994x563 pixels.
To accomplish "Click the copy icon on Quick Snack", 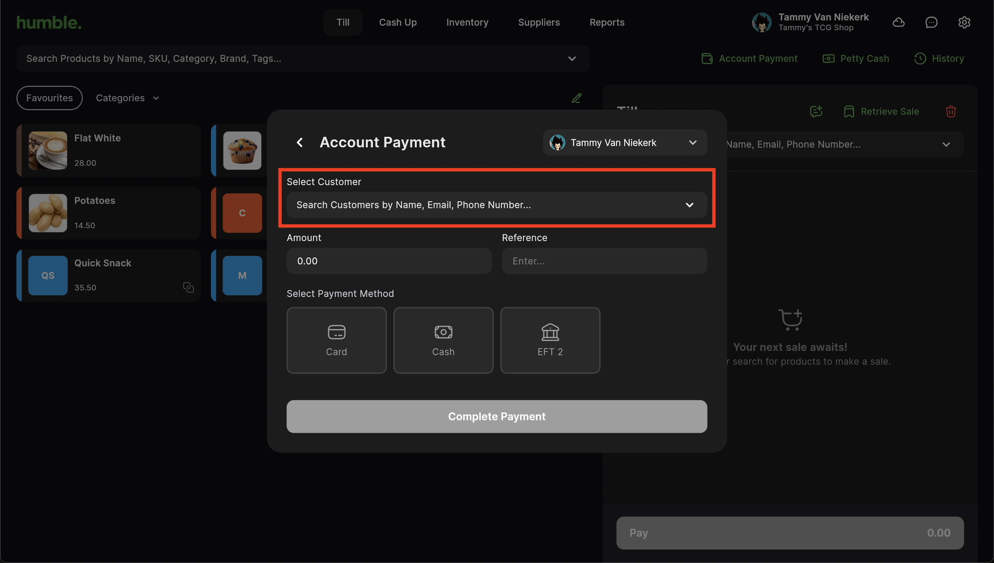I will [x=188, y=287].
